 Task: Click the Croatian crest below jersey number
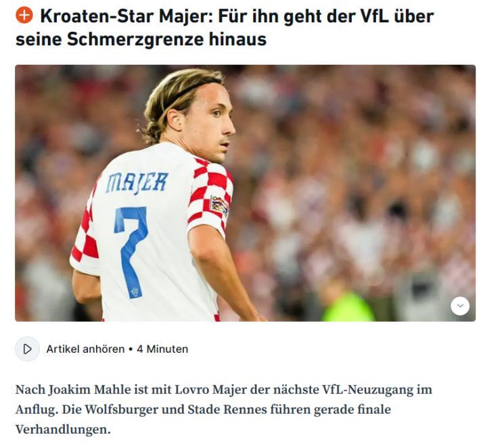pyautogui.click(x=135, y=292)
